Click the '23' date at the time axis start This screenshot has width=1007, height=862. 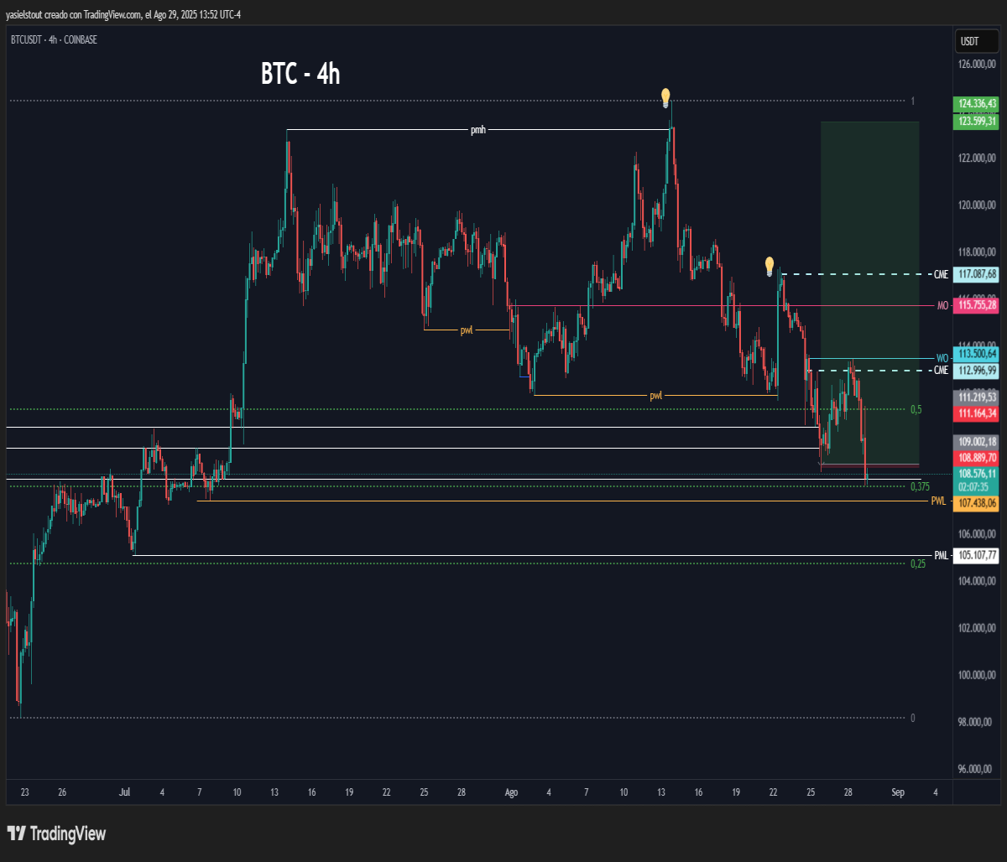(25, 792)
